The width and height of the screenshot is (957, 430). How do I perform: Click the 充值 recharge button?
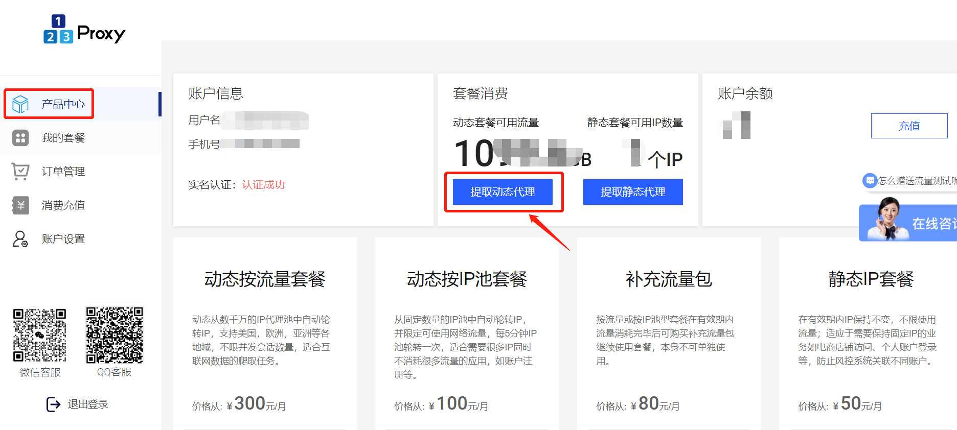pos(909,126)
